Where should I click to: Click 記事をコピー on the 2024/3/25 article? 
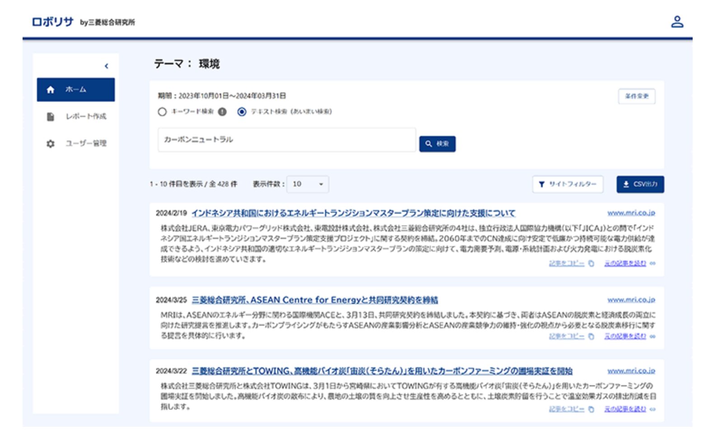pos(567,336)
